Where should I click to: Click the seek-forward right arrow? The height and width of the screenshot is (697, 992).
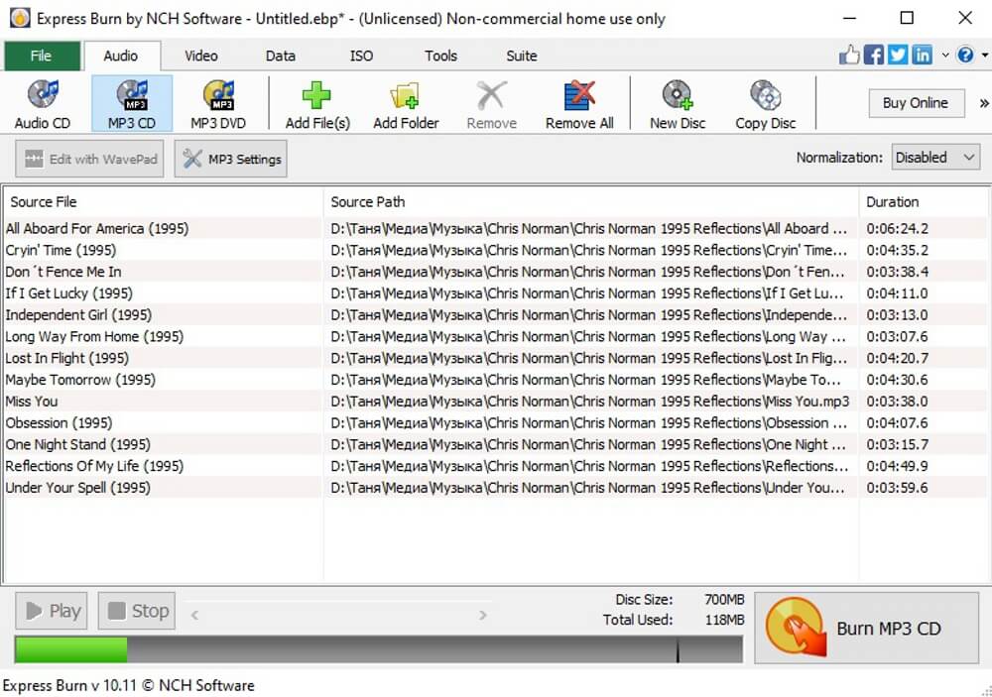(483, 614)
